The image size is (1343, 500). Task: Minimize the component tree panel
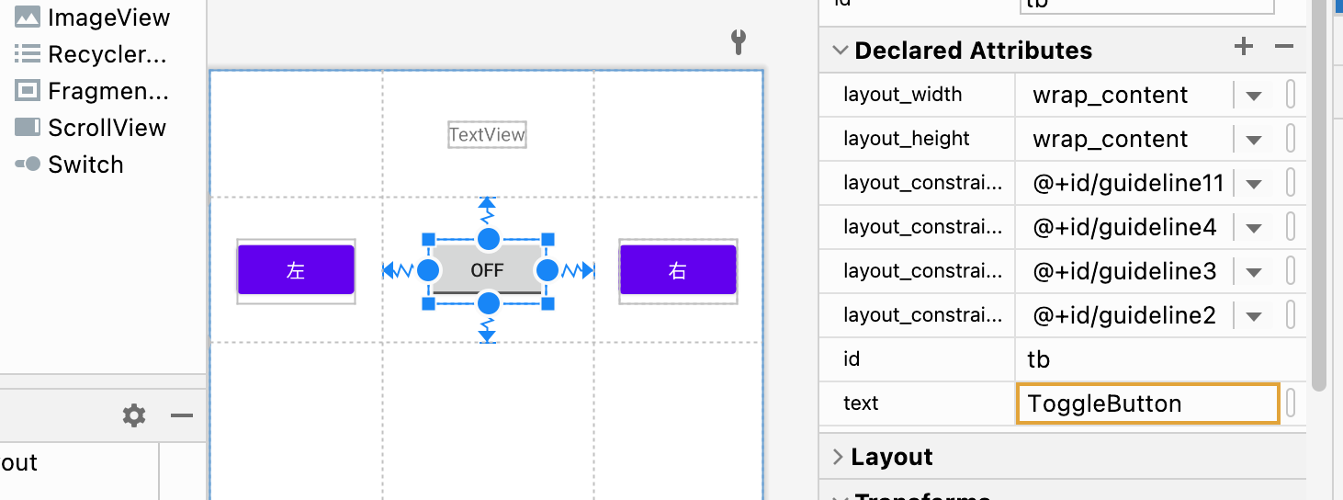(x=182, y=416)
